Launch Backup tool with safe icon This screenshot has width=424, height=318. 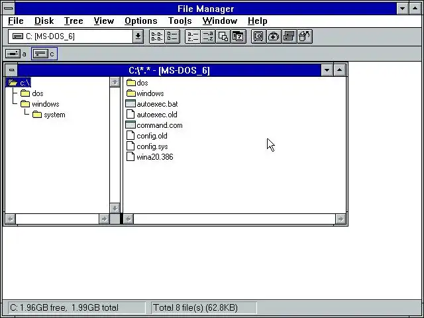259,36
